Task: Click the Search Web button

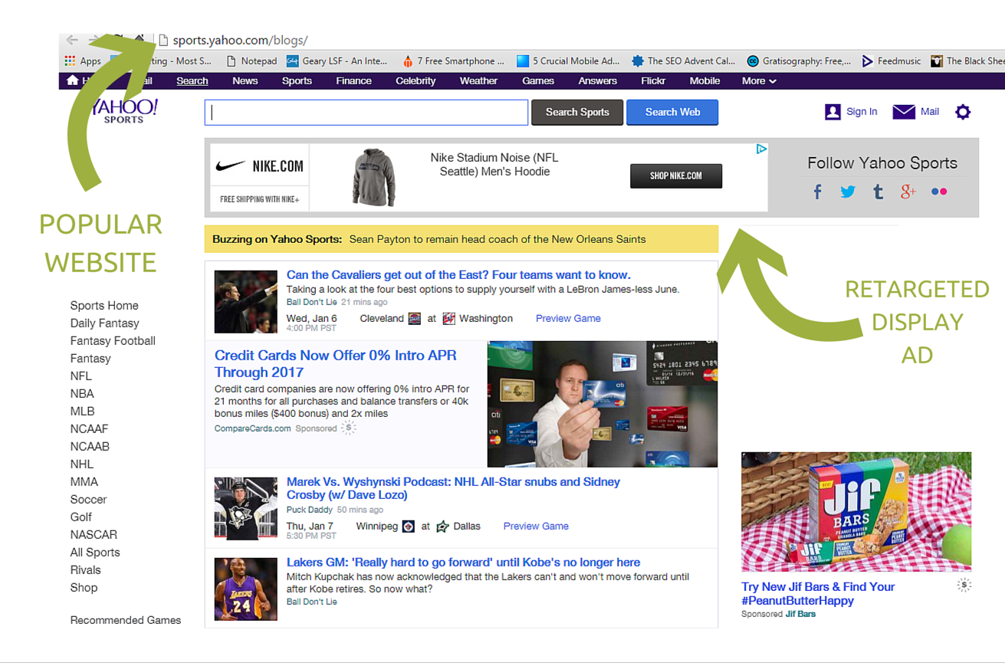Action: pyautogui.click(x=672, y=112)
